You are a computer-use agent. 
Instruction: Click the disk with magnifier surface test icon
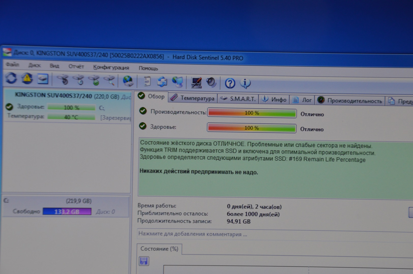(x=110, y=80)
